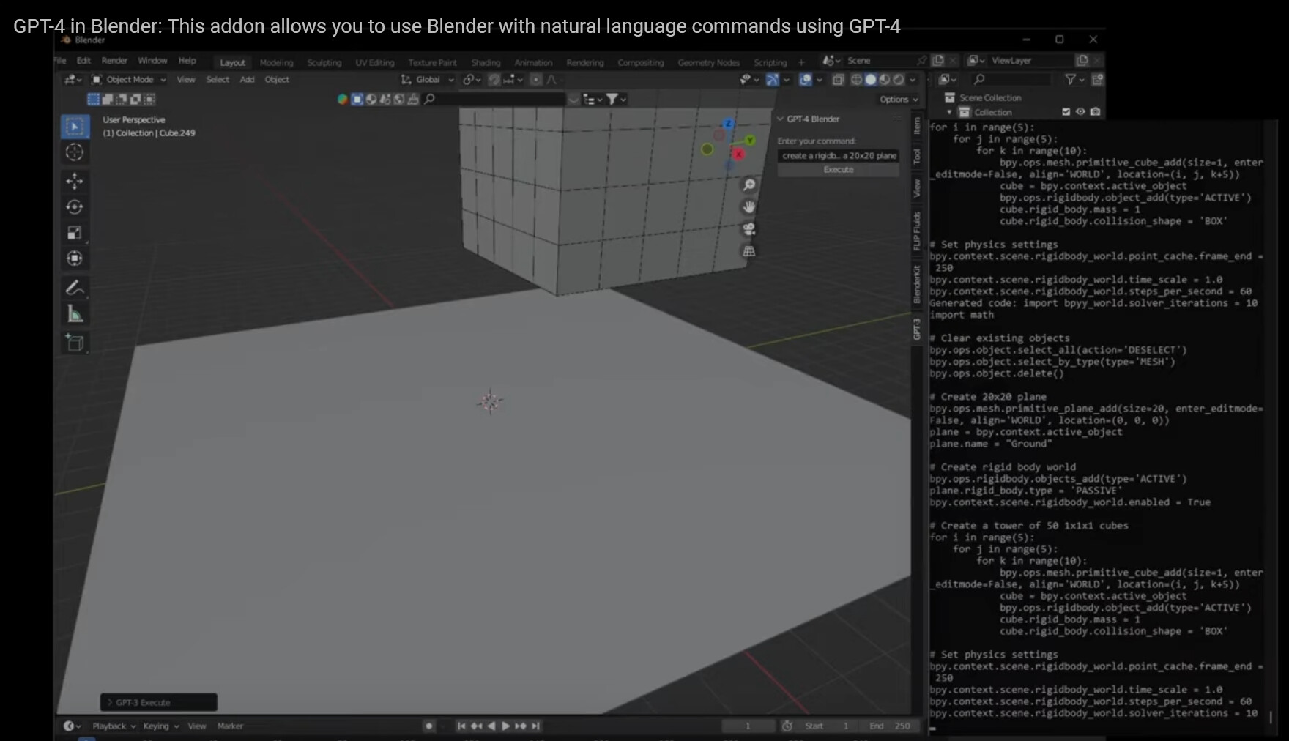Screen dimensions: 1289x741
Task: Select the Rotate tool
Action: pos(75,207)
